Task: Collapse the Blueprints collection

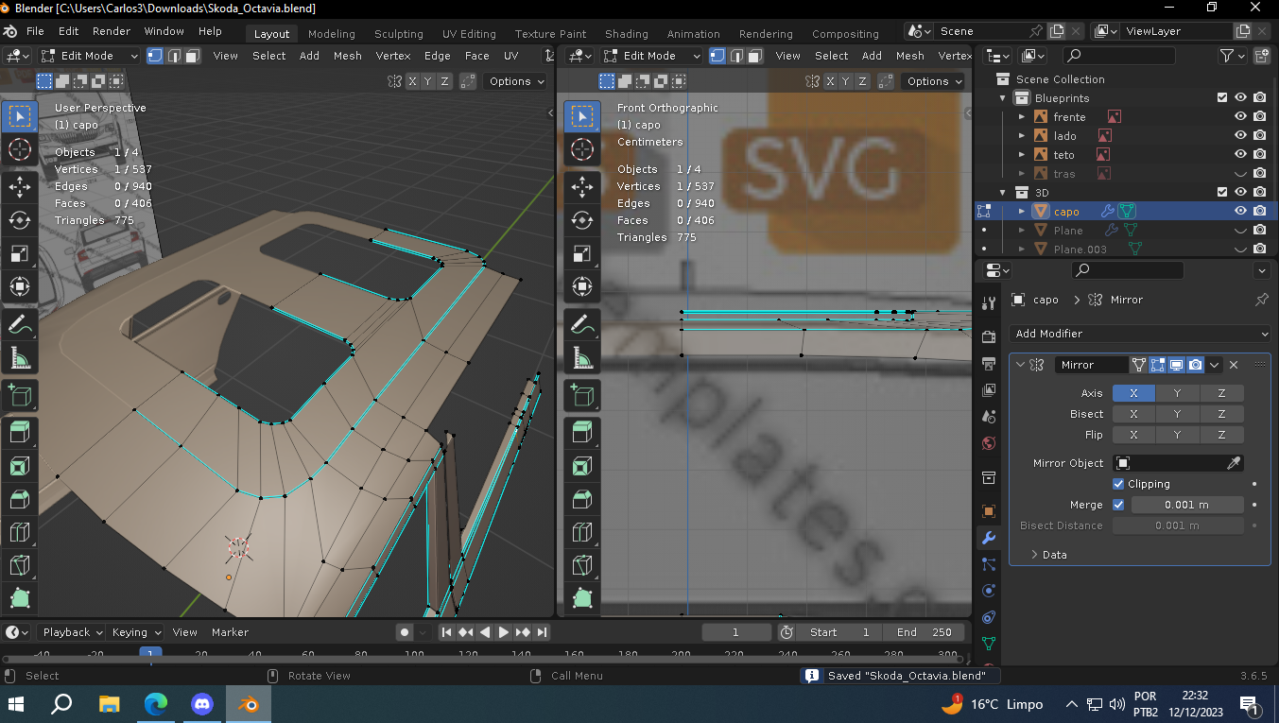Action: (x=1003, y=97)
